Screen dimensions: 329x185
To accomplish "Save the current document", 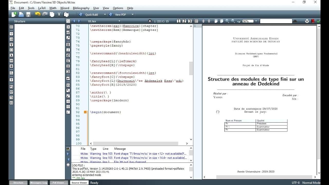I will [28, 15].
